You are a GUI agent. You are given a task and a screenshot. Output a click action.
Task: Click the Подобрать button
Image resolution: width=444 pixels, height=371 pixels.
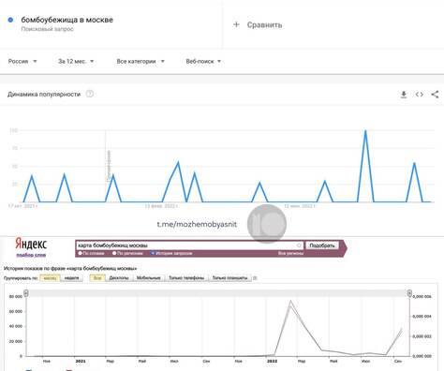[x=322, y=245]
